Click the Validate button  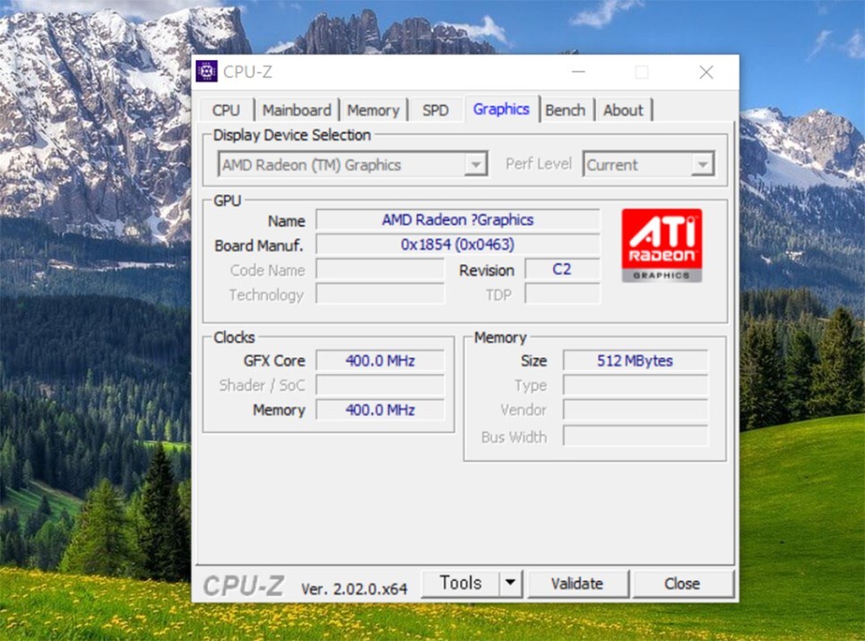click(x=578, y=584)
